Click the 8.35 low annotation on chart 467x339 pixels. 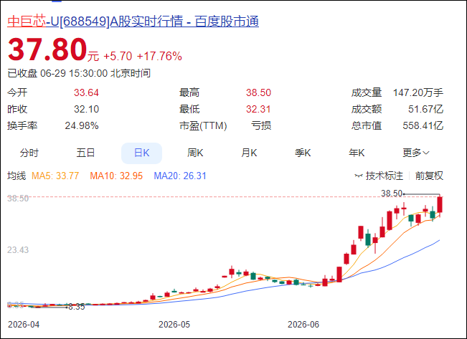tap(77, 307)
